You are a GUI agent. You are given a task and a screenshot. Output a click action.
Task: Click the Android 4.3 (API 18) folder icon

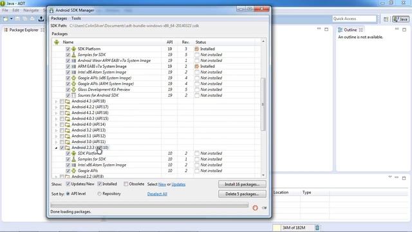[x=68, y=101]
